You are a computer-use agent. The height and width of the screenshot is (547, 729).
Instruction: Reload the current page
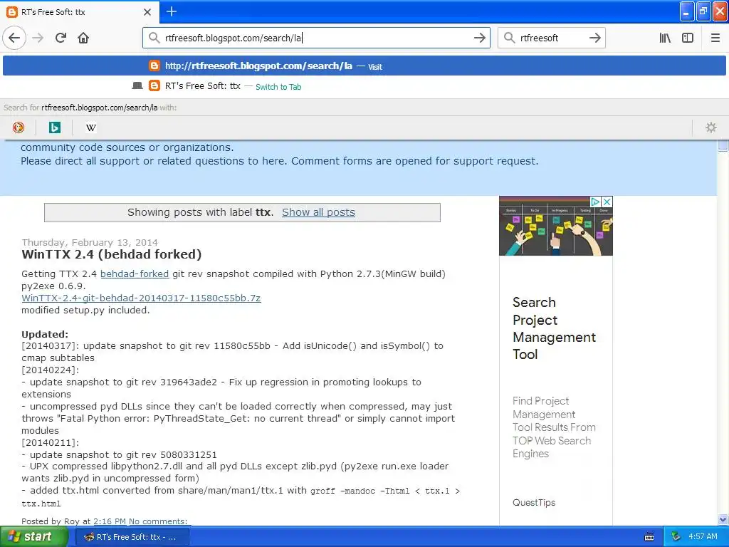coord(61,38)
